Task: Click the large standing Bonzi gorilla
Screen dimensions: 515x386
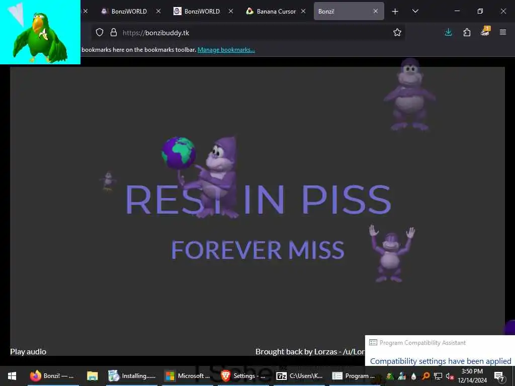Action: pyautogui.click(x=409, y=94)
